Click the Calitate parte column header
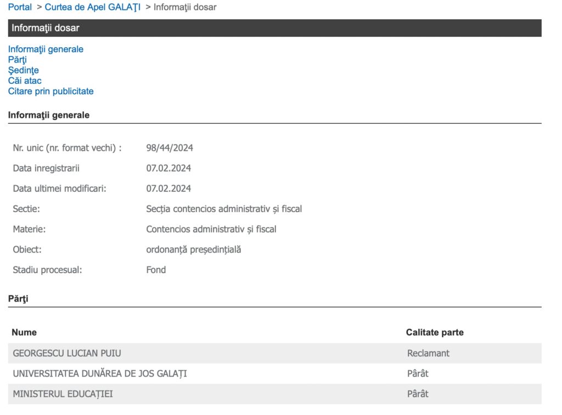The width and height of the screenshot is (562, 415). 435,332
